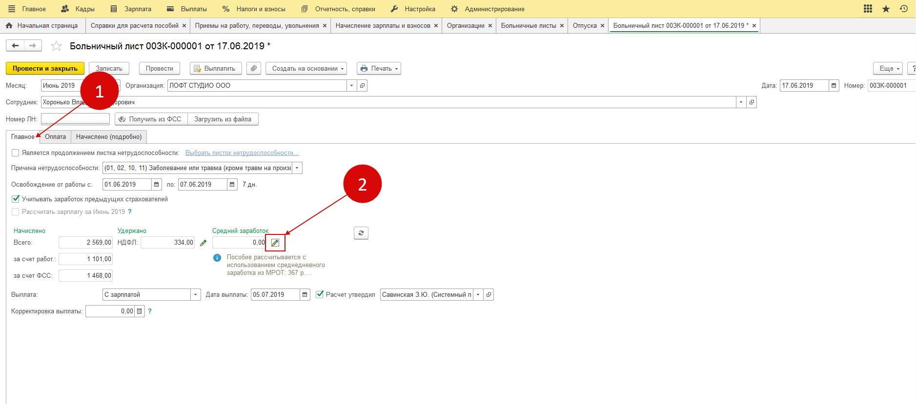Open Еще dropdown menu
This screenshot has width=916, height=404.
(888, 68)
